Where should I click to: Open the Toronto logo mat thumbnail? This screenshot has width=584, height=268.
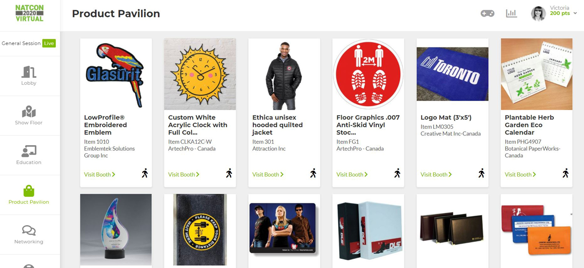point(453,74)
